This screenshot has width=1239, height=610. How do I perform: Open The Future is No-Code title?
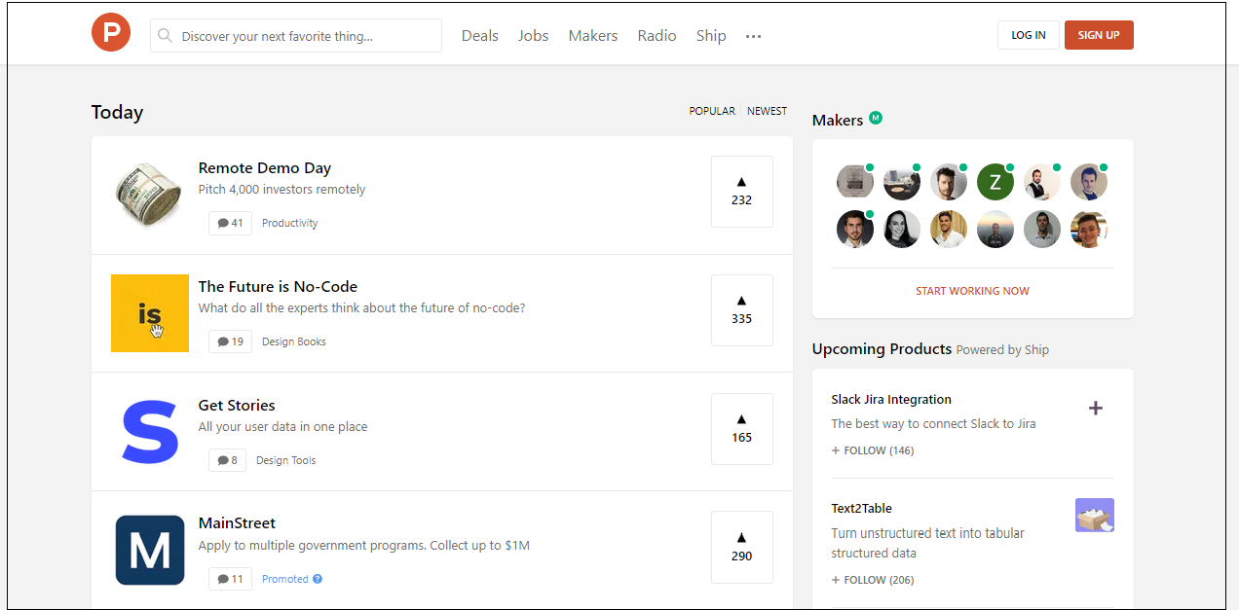click(278, 287)
